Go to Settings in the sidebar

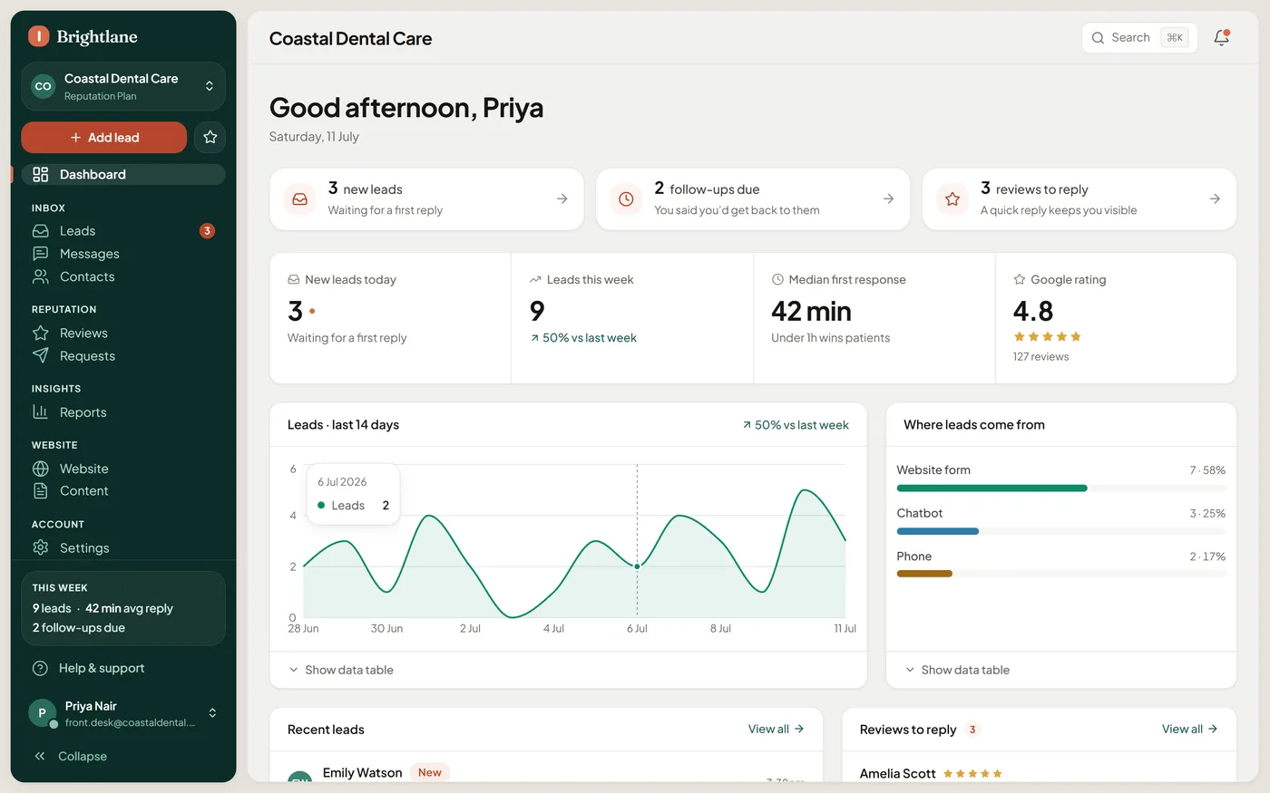point(123,547)
